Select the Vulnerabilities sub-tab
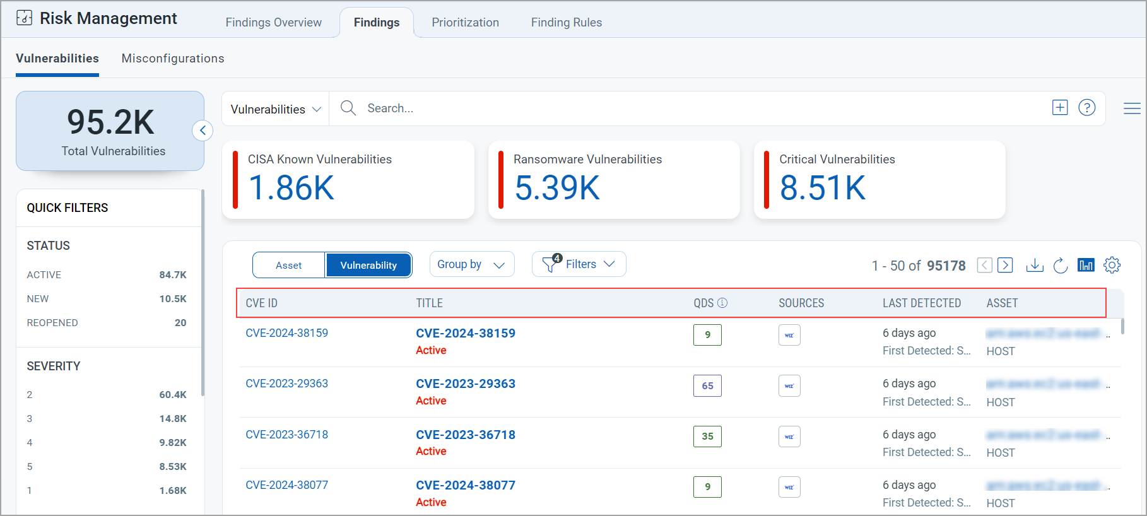The width and height of the screenshot is (1147, 516). (x=57, y=59)
